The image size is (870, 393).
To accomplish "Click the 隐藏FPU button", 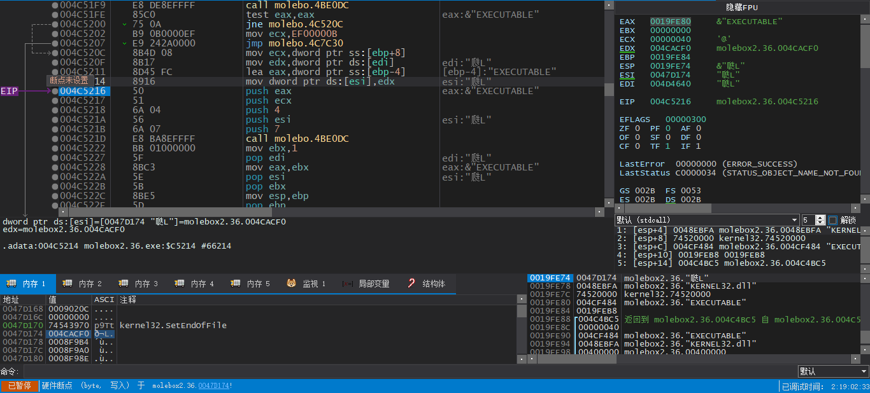I will (741, 7).
